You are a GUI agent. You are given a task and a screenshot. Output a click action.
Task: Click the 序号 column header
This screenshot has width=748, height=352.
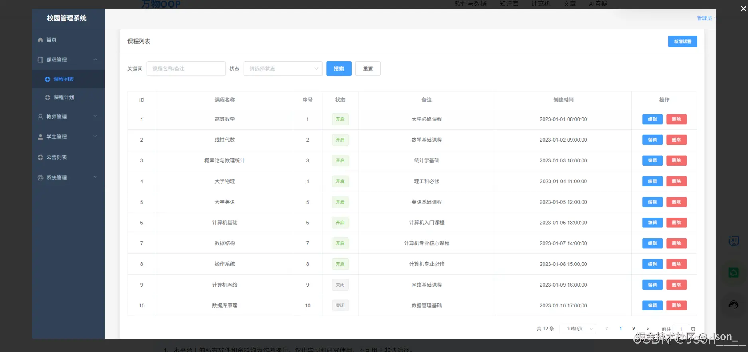tap(307, 100)
